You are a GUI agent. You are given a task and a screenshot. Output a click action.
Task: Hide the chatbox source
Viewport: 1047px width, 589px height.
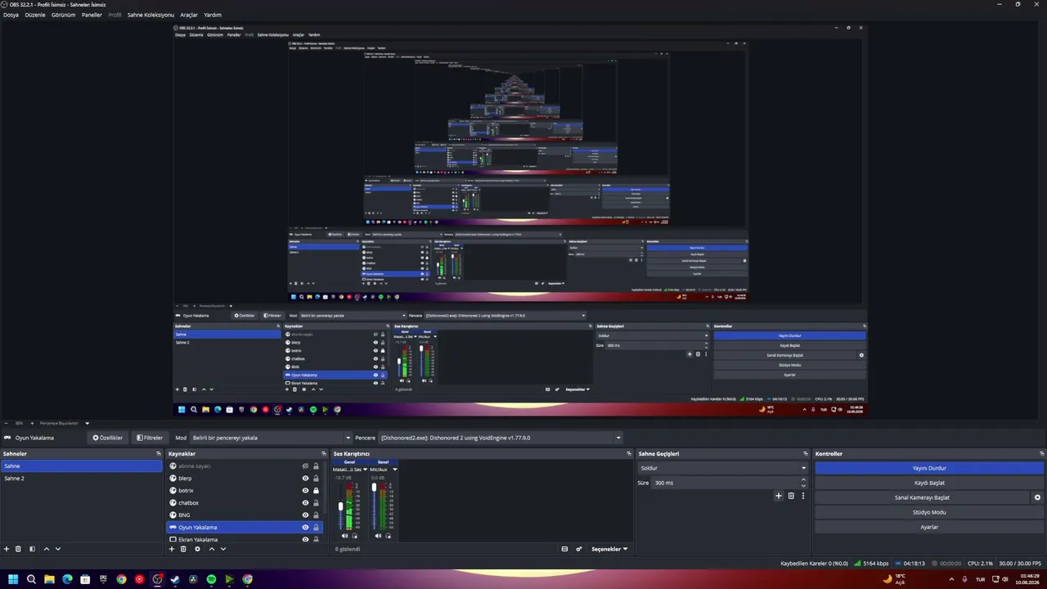[305, 503]
